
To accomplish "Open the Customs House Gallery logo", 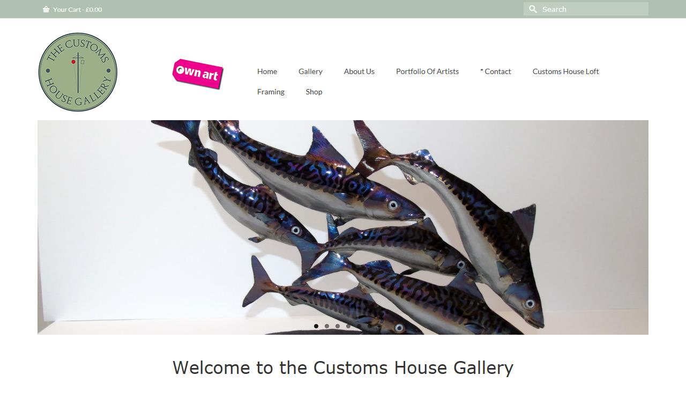I will (x=78, y=72).
